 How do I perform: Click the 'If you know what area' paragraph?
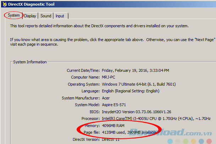coord(112,42)
